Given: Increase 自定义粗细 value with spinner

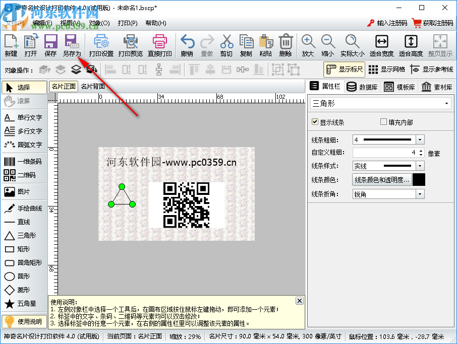Looking at the screenshot, I should click(421, 151).
